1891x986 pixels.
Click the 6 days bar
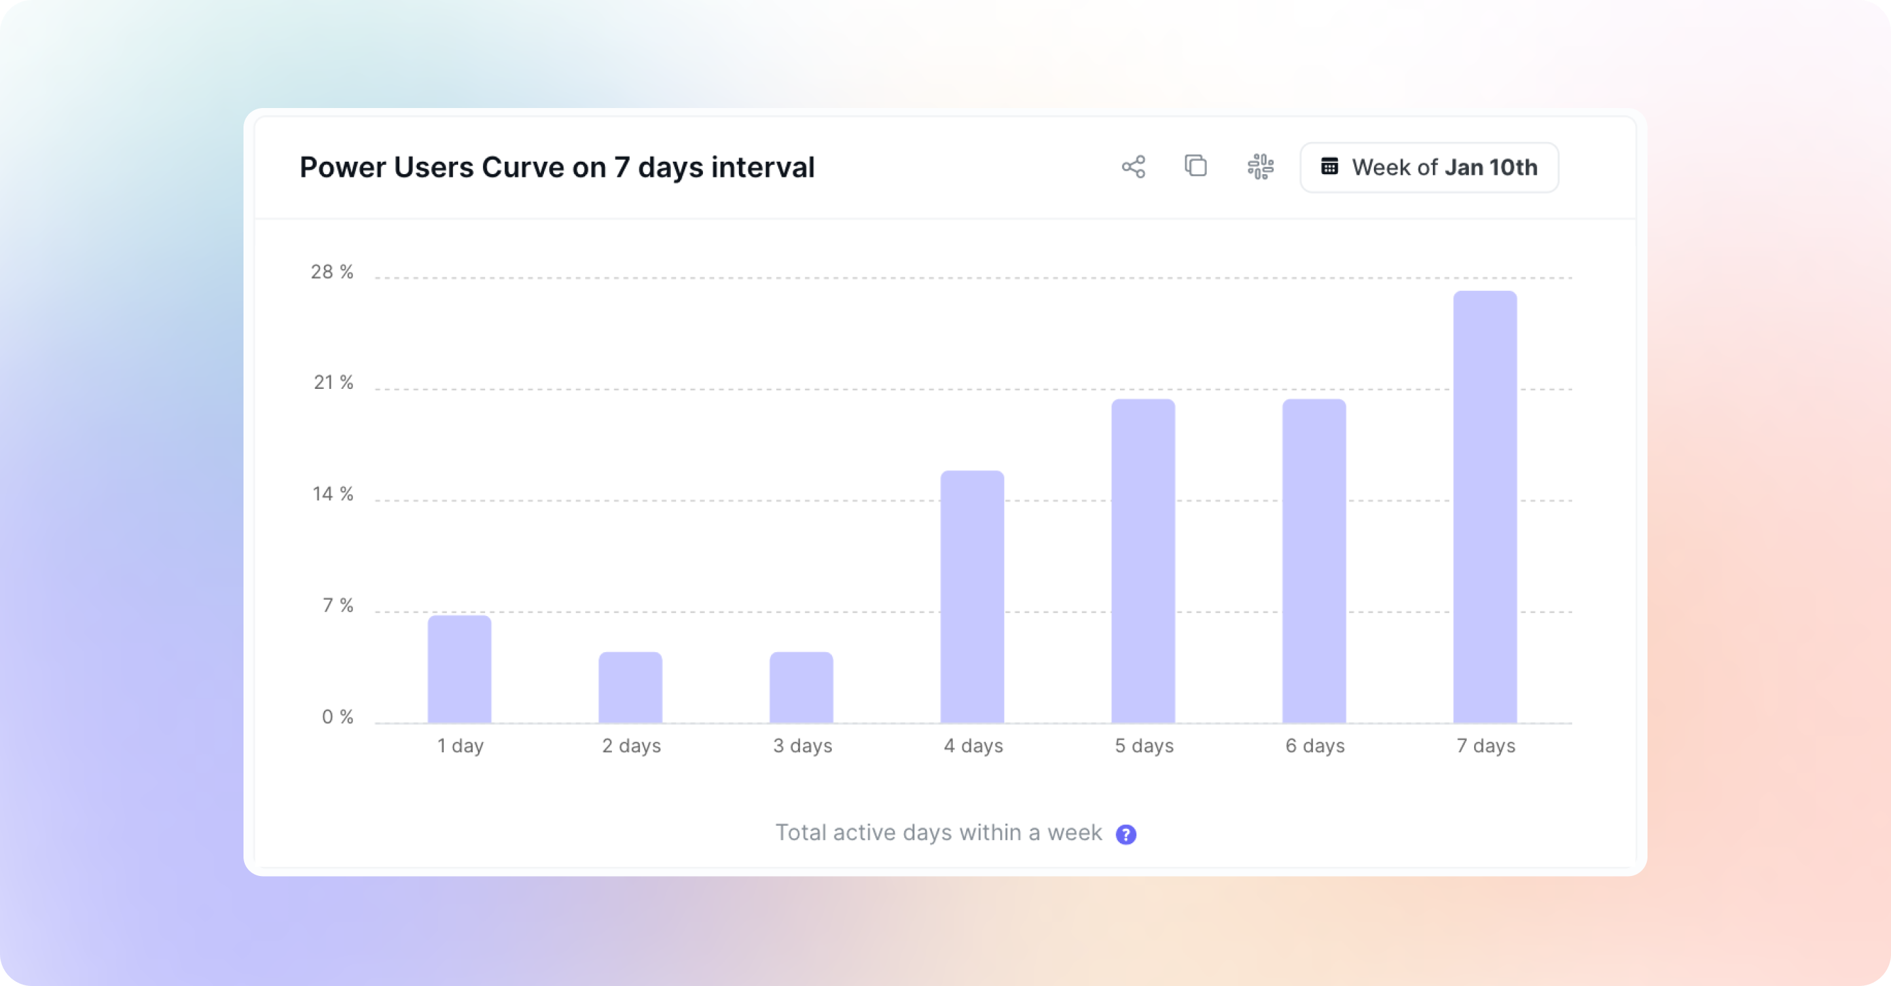pos(1314,561)
